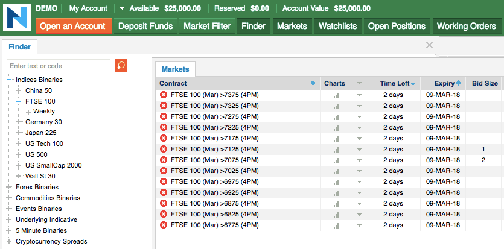Click the Enter text or code search field
The height and width of the screenshot is (249, 504).
(x=59, y=66)
